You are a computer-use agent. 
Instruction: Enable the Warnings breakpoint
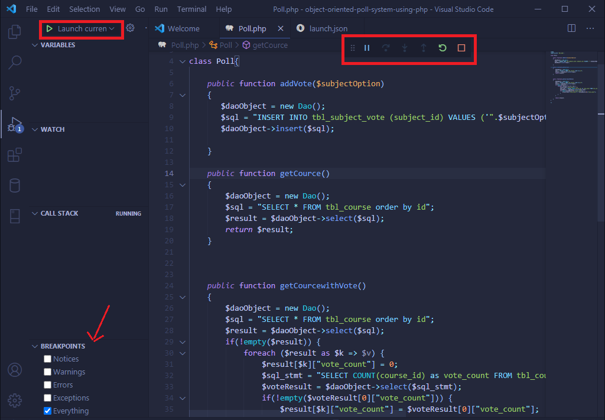[x=47, y=372]
